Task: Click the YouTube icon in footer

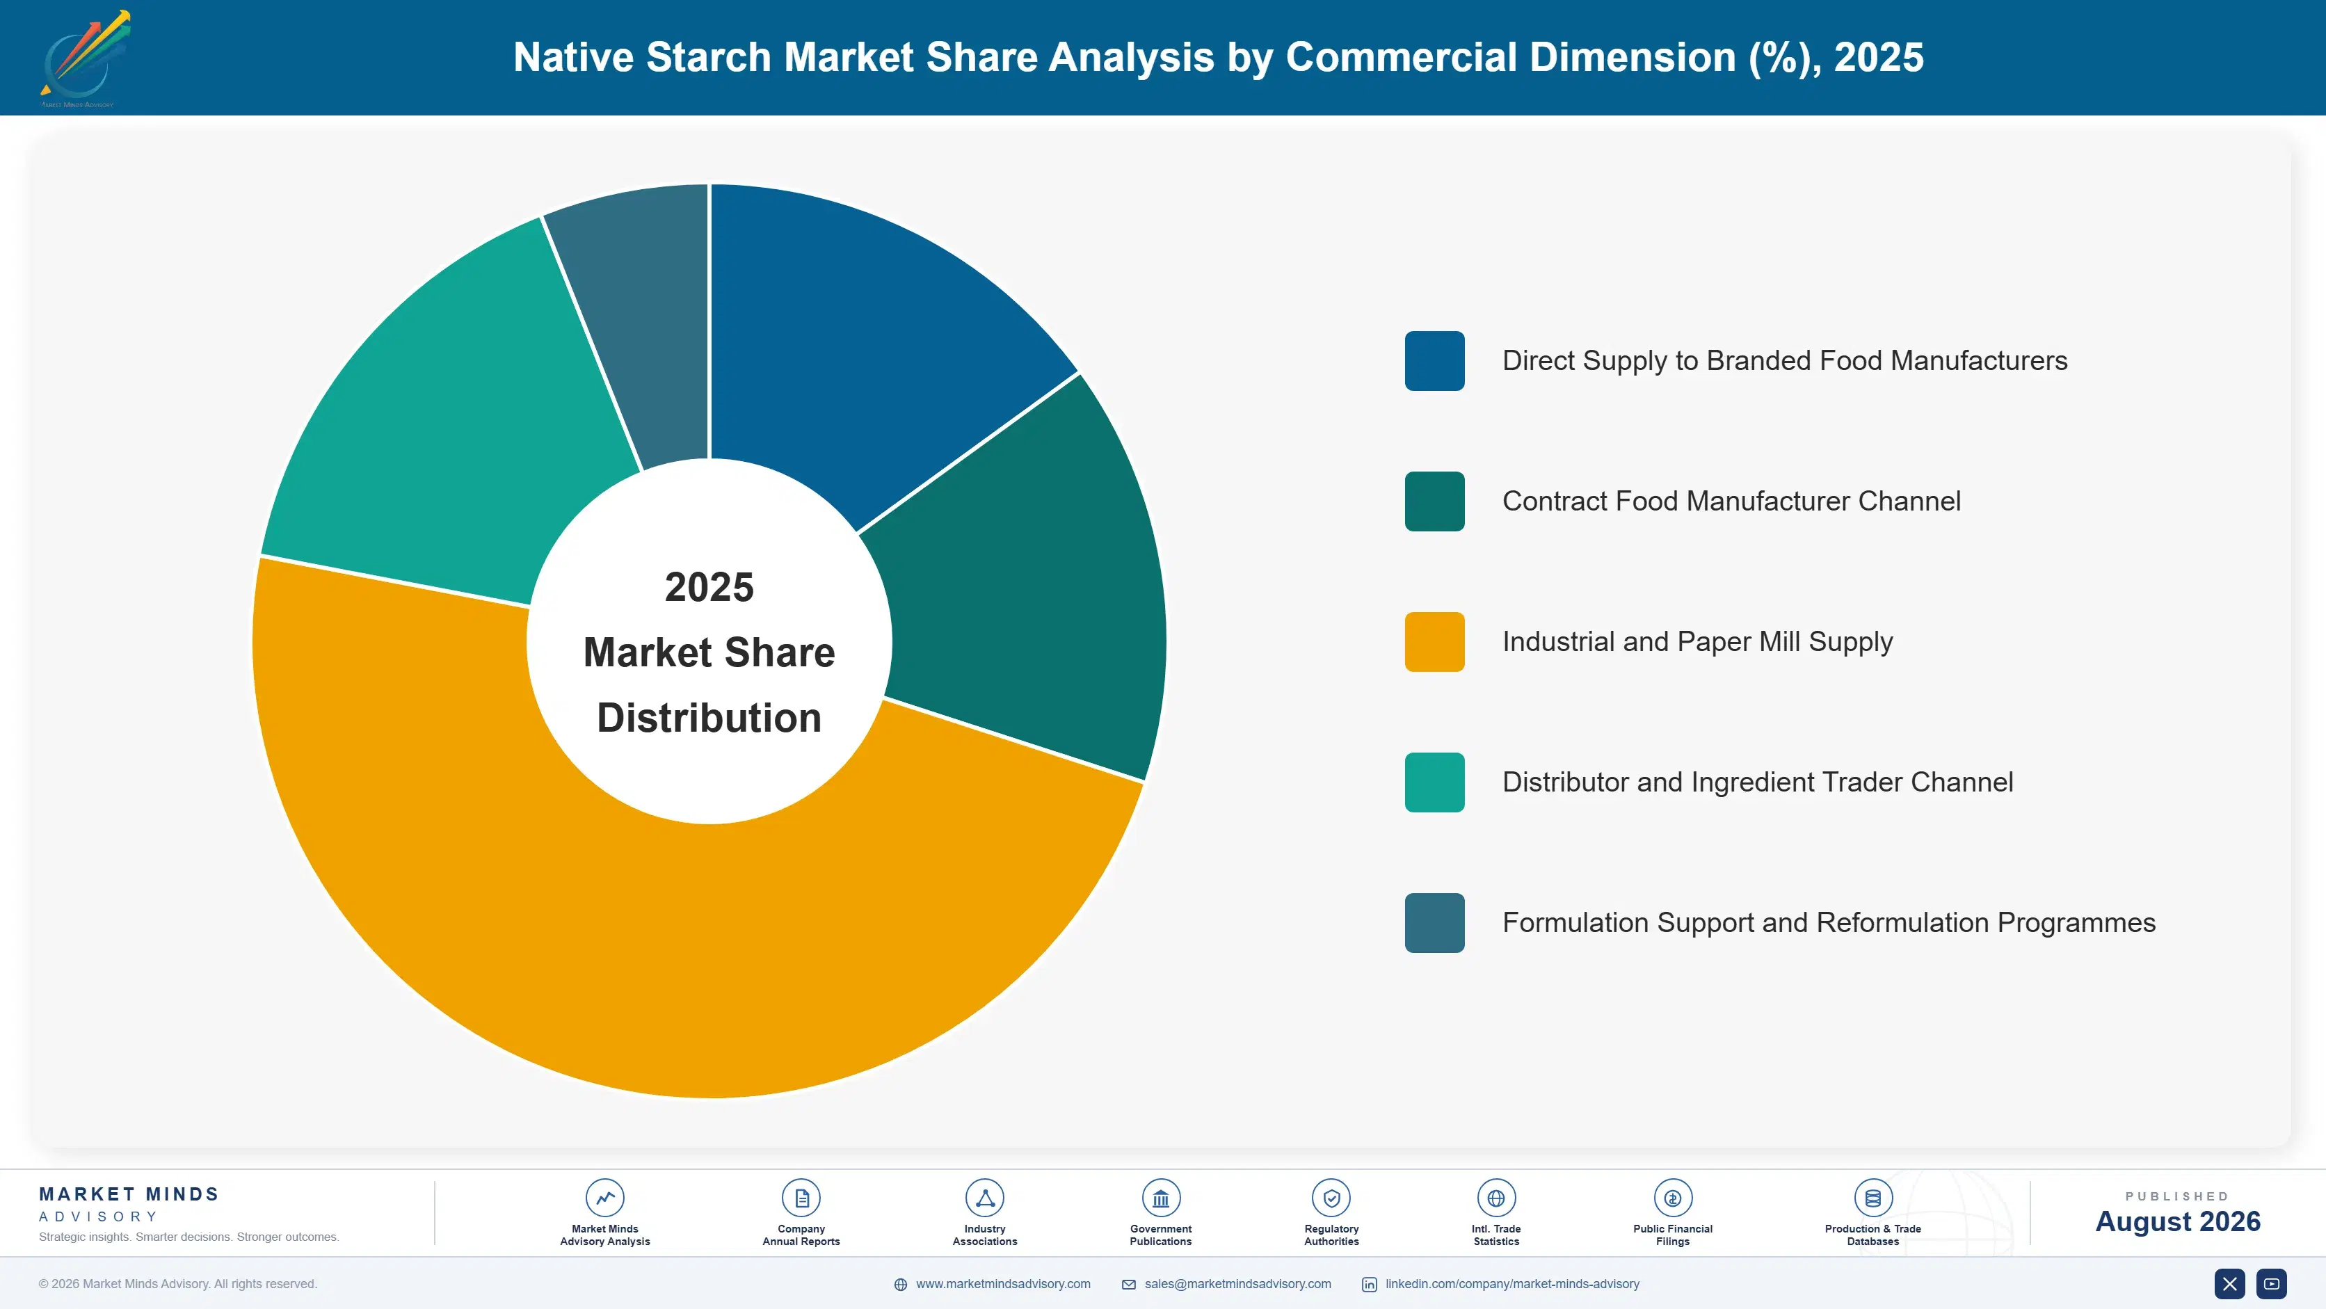Action: pyautogui.click(x=2271, y=1284)
